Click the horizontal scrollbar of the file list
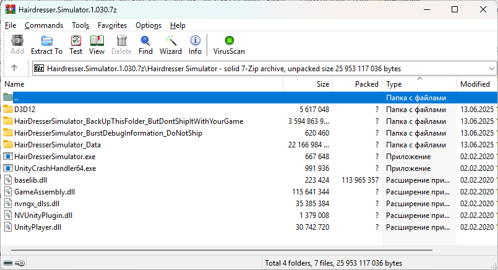498x270 pixels. 221,250
